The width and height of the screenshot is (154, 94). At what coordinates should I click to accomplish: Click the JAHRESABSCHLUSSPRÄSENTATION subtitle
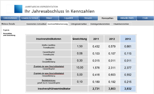pos(41,7)
